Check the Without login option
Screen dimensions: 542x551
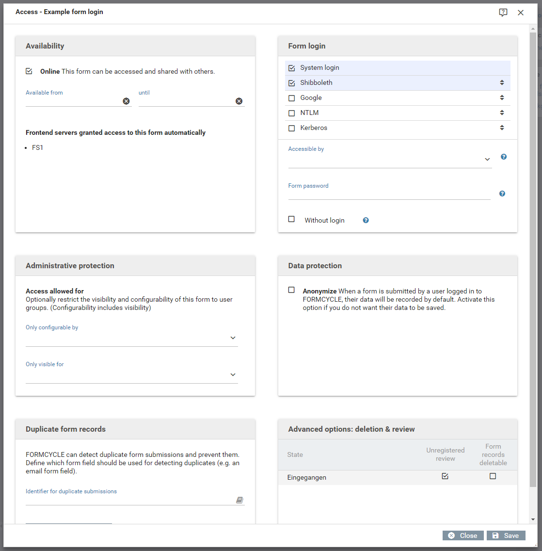(291, 219)
